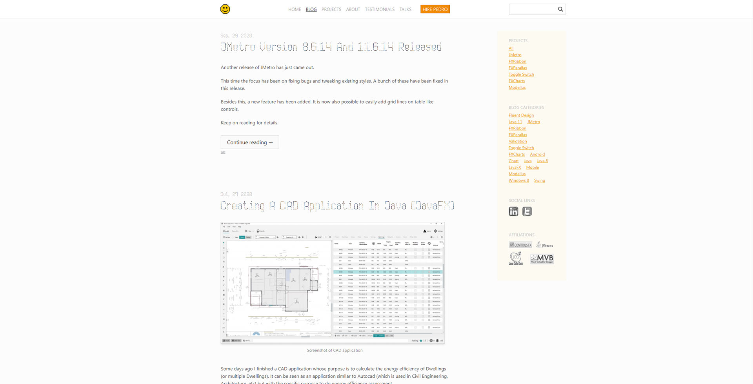
Task: Open the JMetro Version 8.6.14 post title
Action: coord(331,47)
